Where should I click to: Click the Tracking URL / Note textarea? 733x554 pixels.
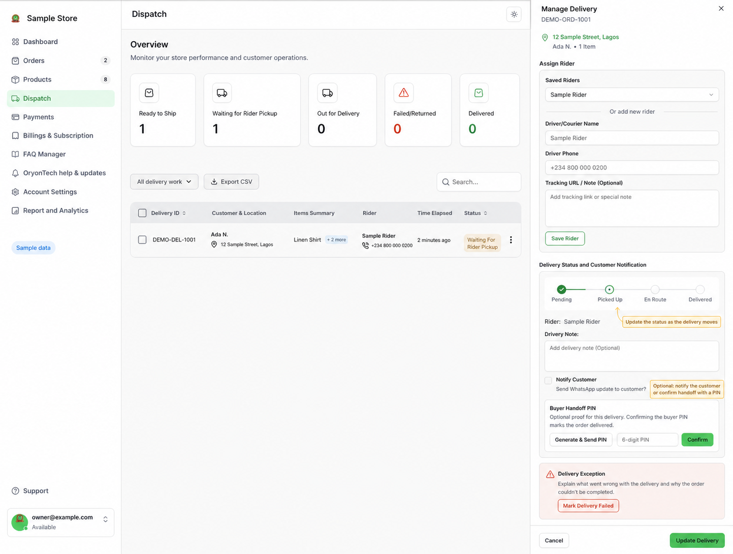point(632,208)
